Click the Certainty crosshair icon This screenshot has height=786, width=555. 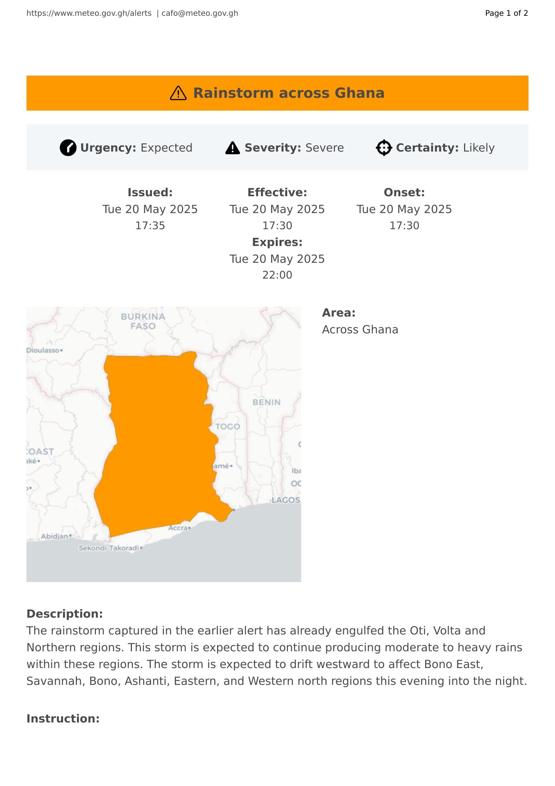pos(384,148)
